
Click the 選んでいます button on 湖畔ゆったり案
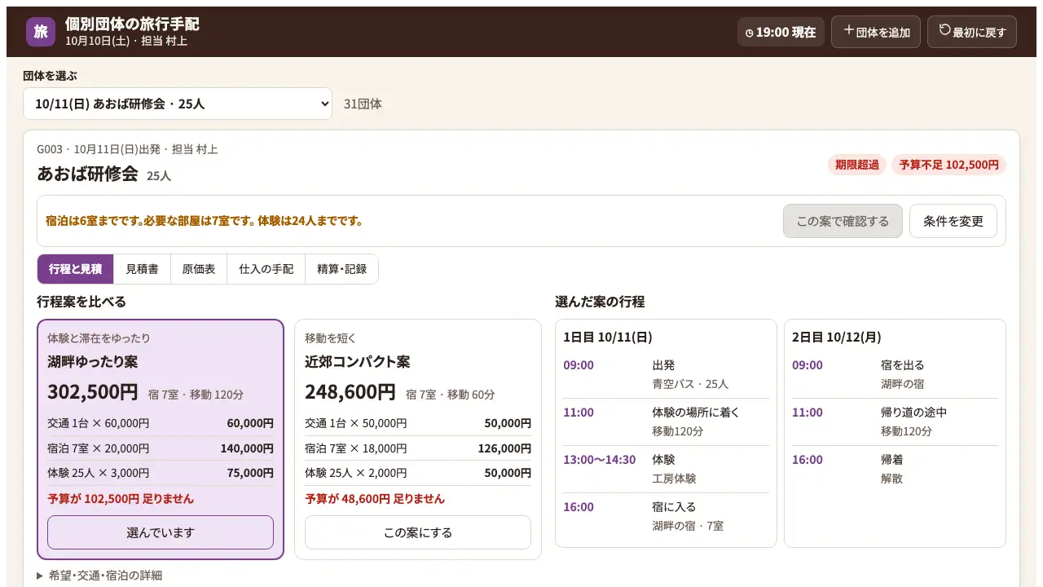click(x=161, y=532)
